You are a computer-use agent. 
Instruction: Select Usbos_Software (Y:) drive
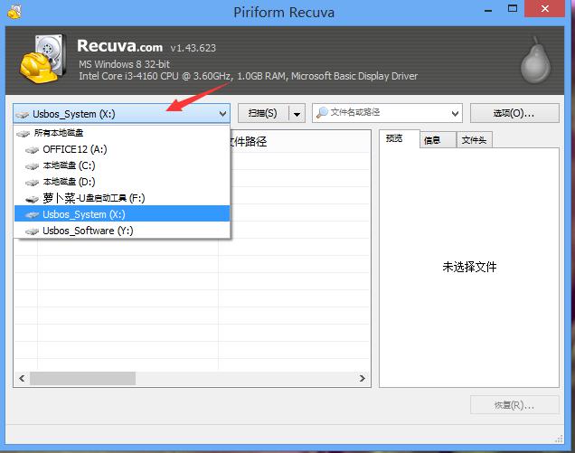click(x=122, y=231)
